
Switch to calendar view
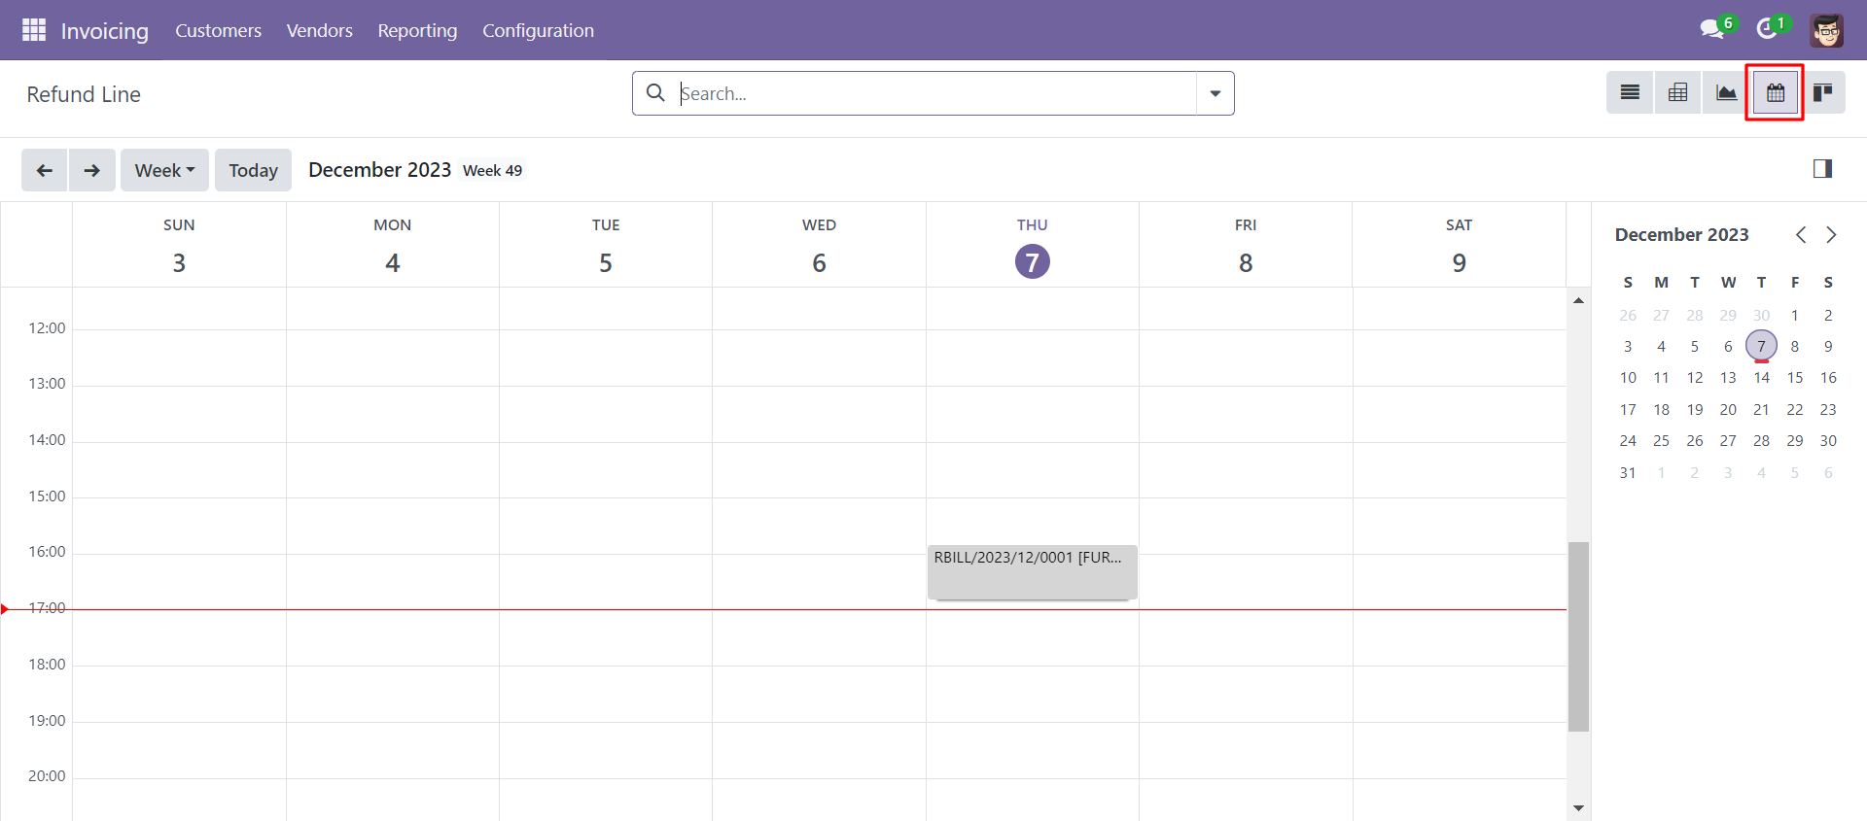tap(1776, 93)
